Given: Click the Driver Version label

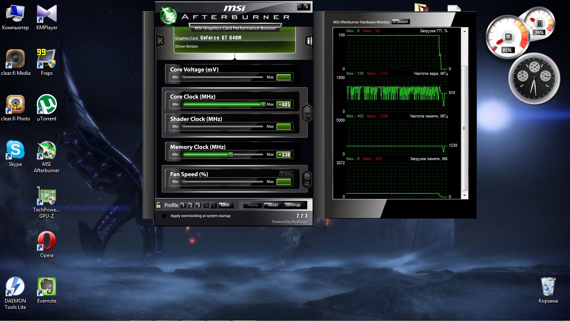Looking at the screenshot, I should click(186, 46).
